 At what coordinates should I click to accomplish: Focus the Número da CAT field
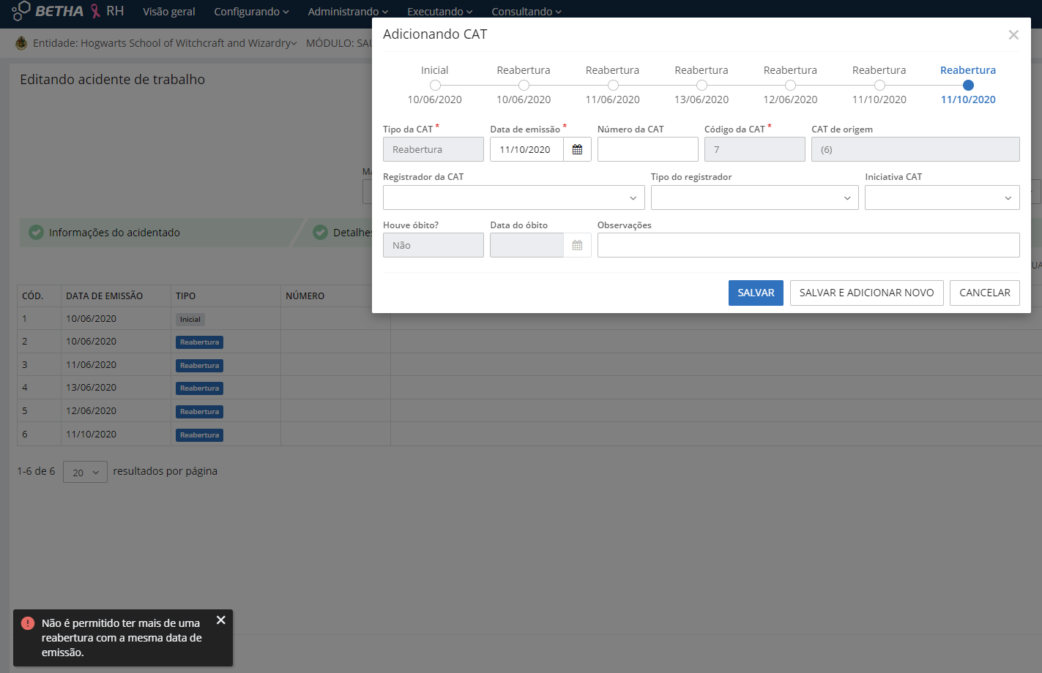coord(647,149)
